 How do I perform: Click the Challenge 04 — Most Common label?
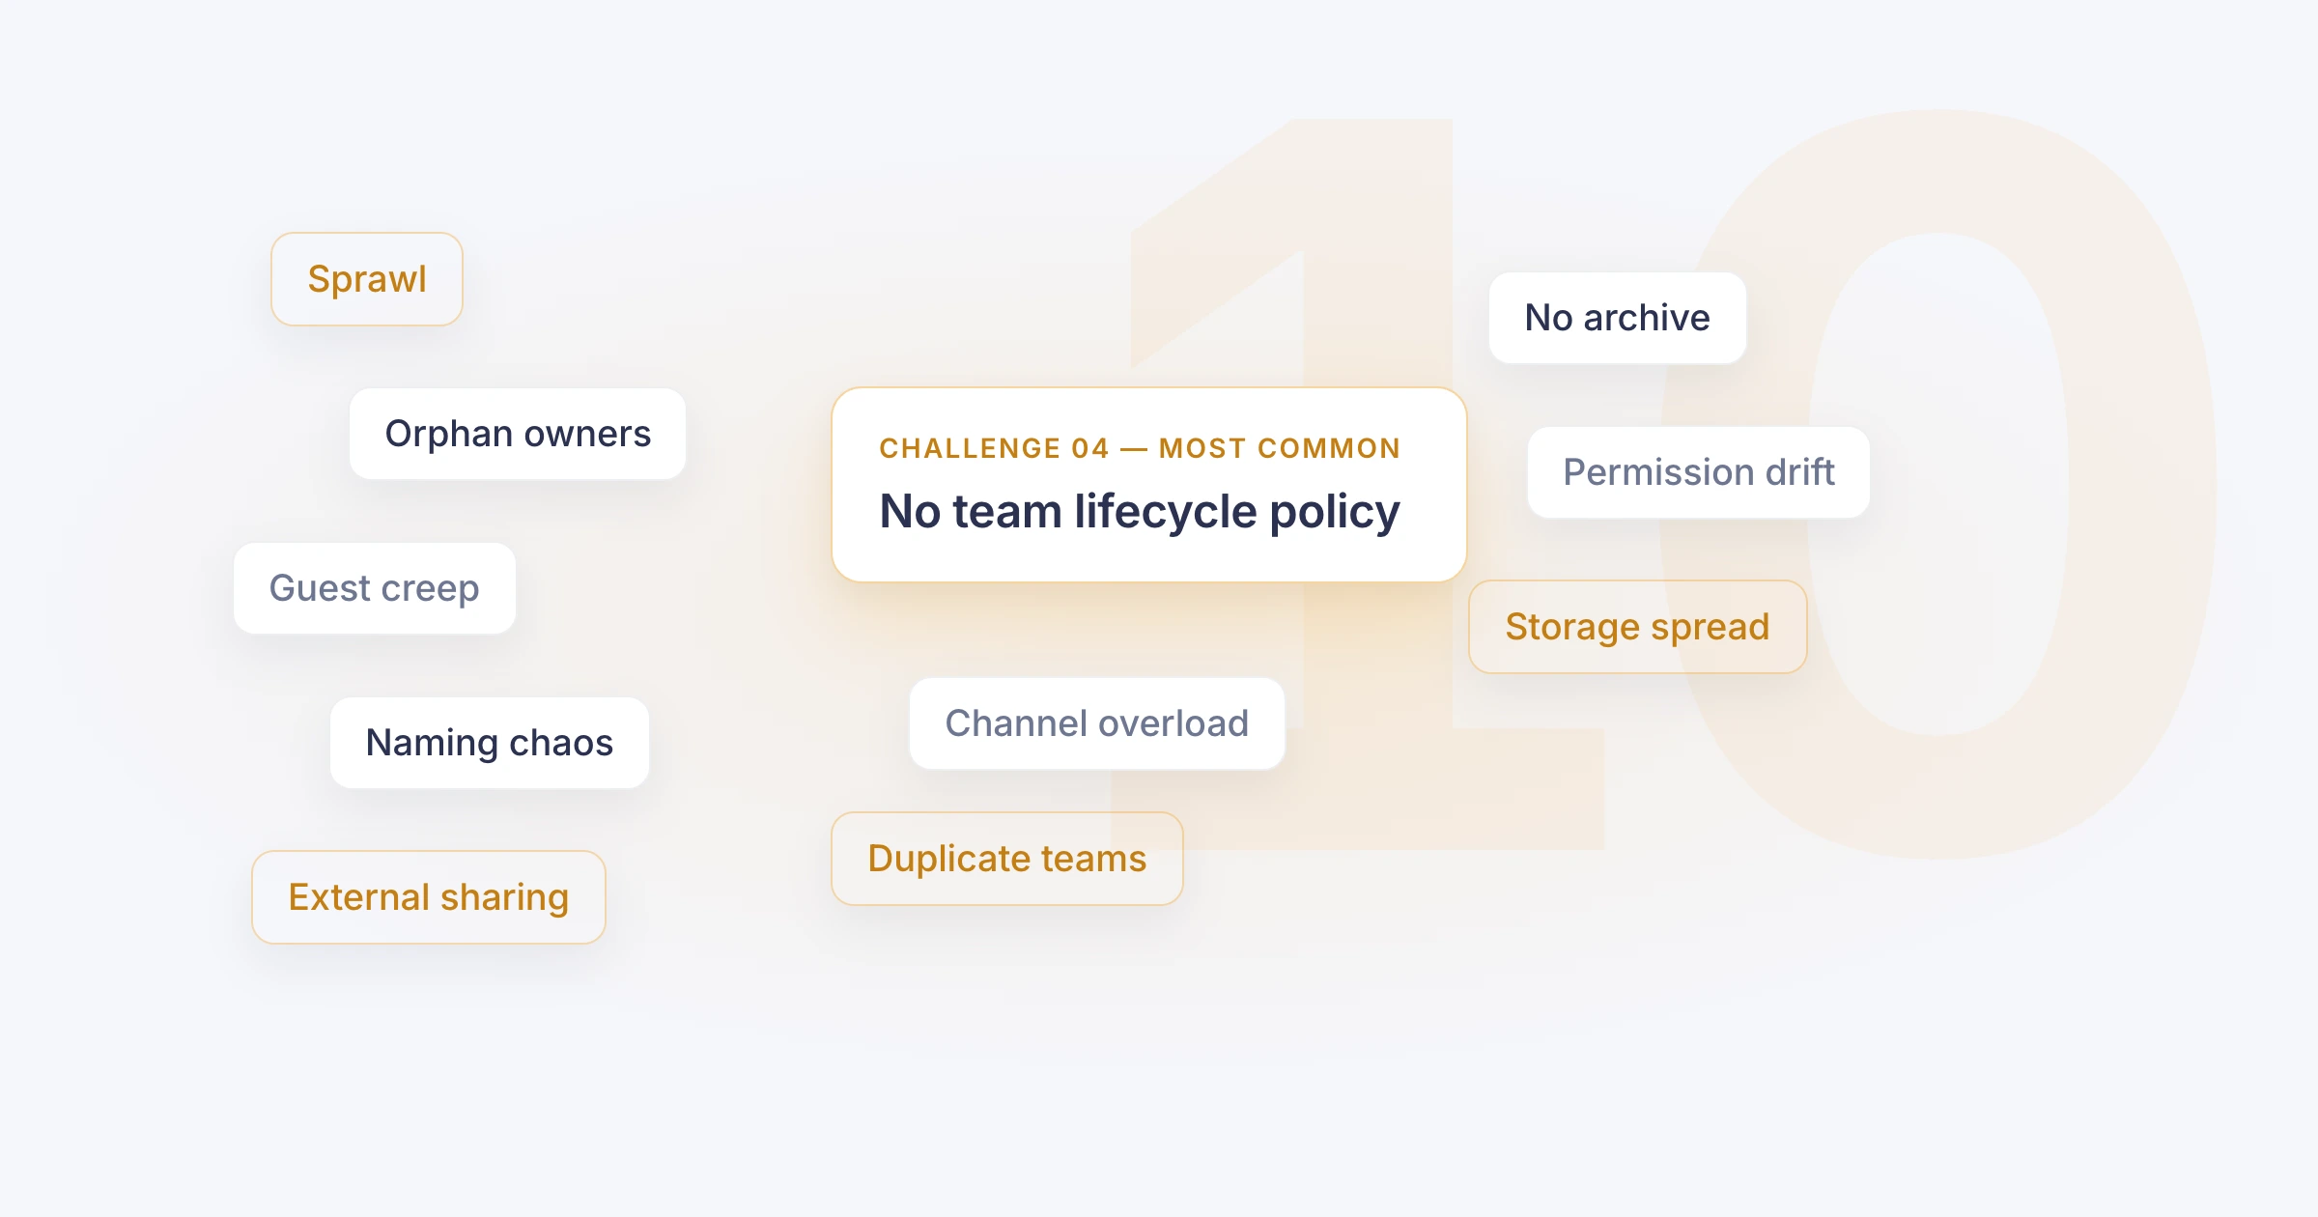[x=1140, y=448]
